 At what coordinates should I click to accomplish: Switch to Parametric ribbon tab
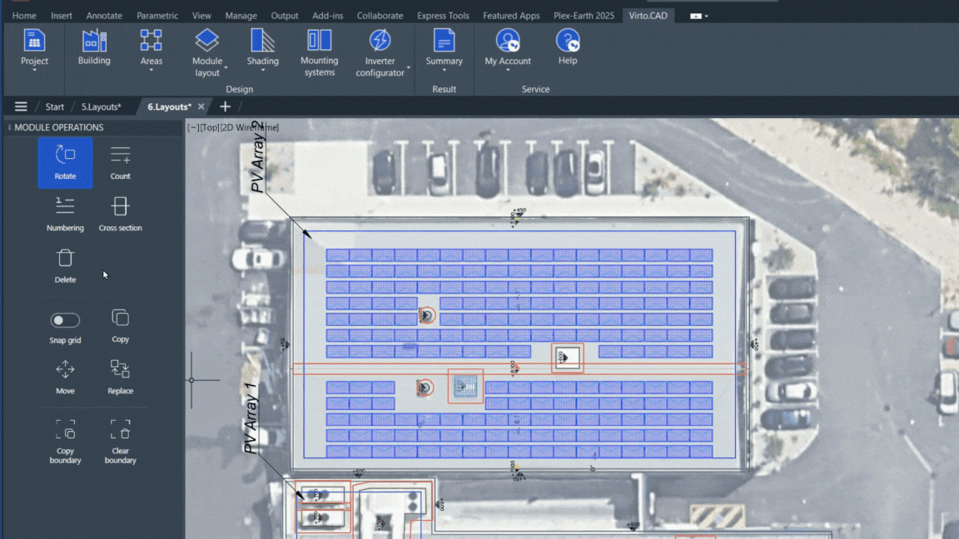157,16
